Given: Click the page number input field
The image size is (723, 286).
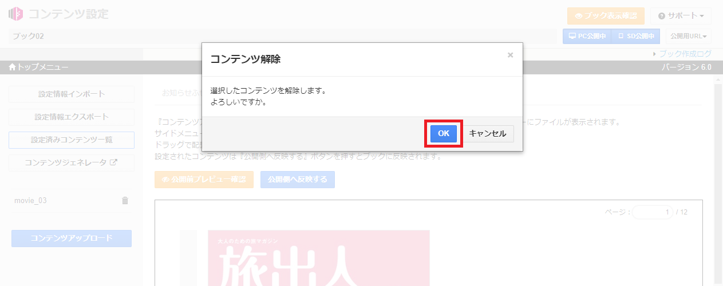Looking at the screenshot, I should click(652, 212).
